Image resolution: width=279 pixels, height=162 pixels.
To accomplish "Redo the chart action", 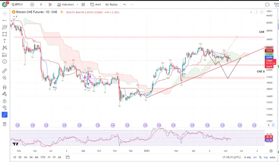I will pyautogui.click(x=132, y=4).
